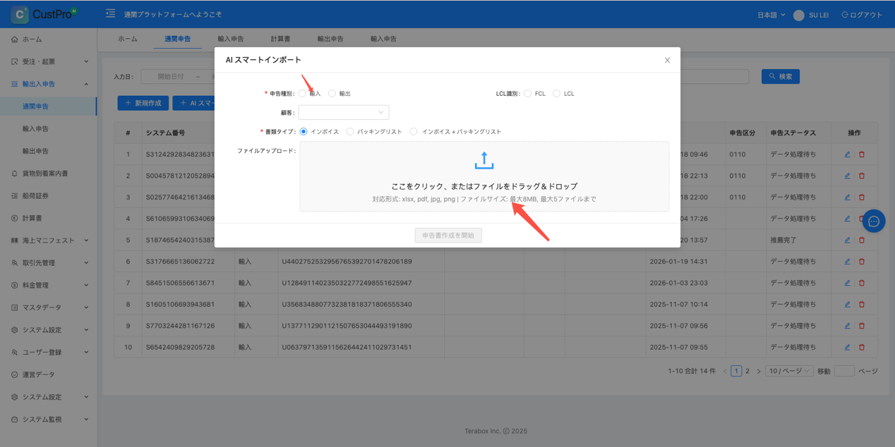
Task: Click the 新規作成 button
Action: [x=143, y=103]
